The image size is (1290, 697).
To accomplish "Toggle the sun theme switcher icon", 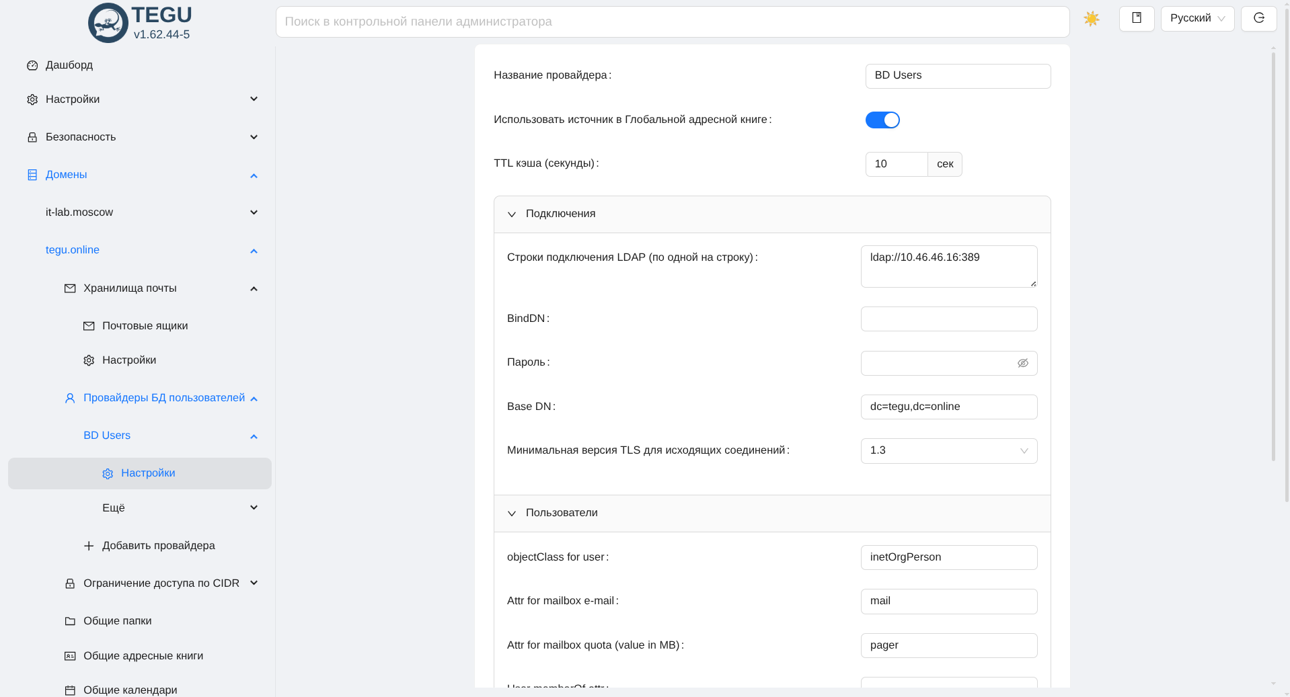I will [1091, 19].
